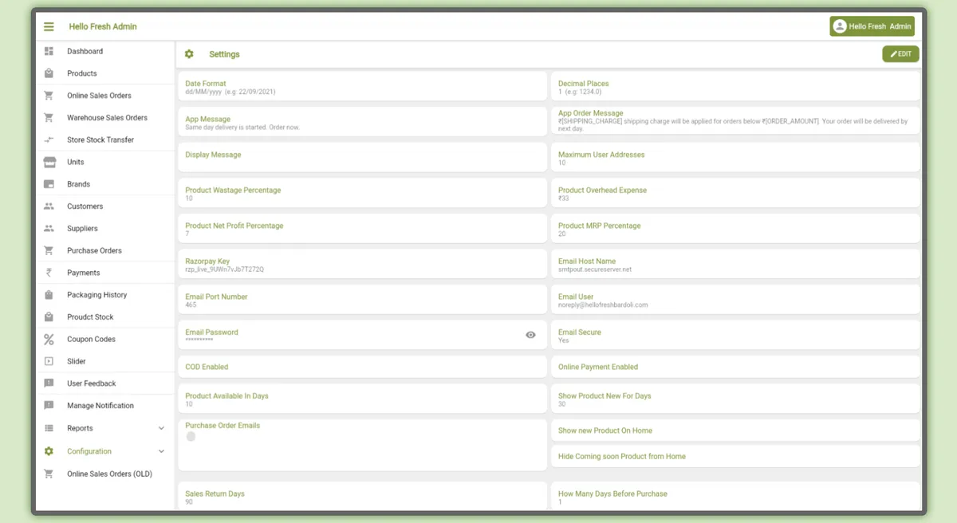The image size is (957, 523).
Task: Click the Purchase Orders cart icon
Action: click(x=49, y=250)
